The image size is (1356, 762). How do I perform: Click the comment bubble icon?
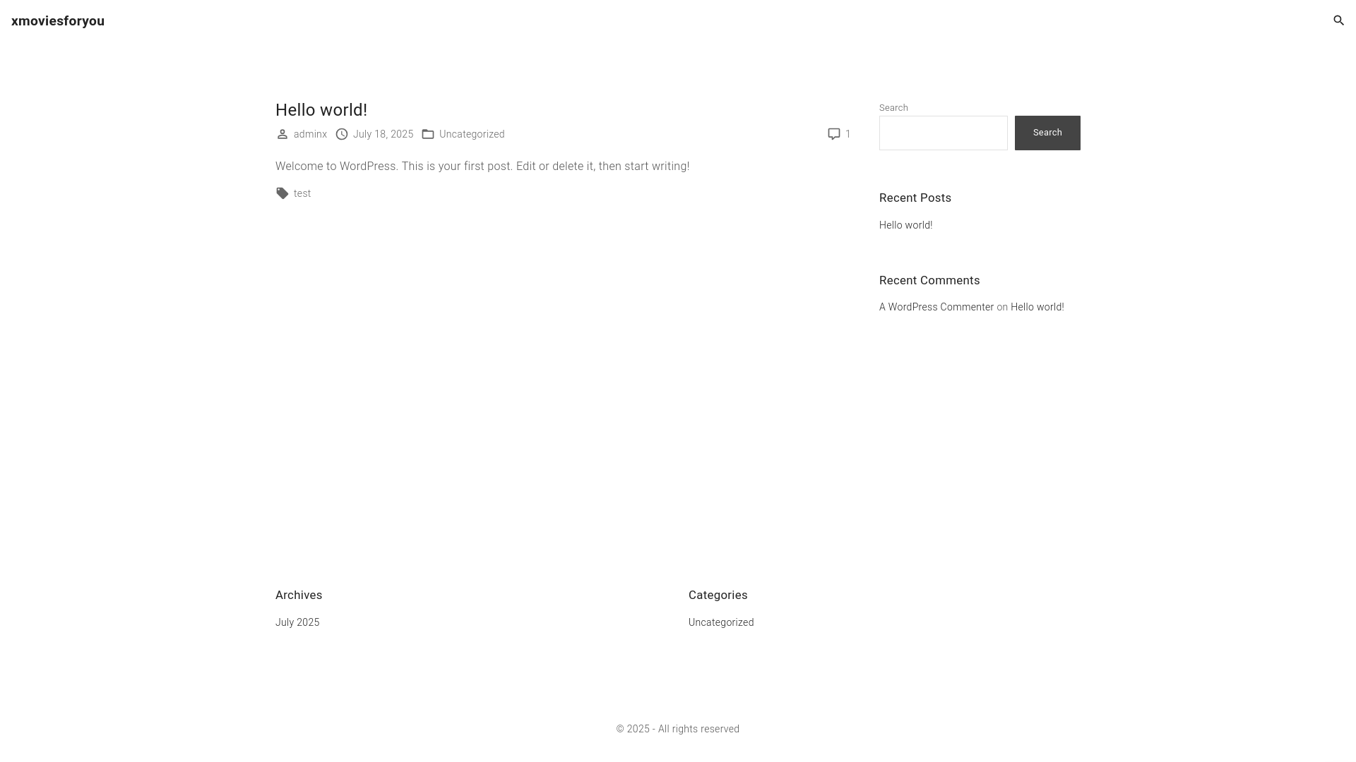click(x=834, y=134)
